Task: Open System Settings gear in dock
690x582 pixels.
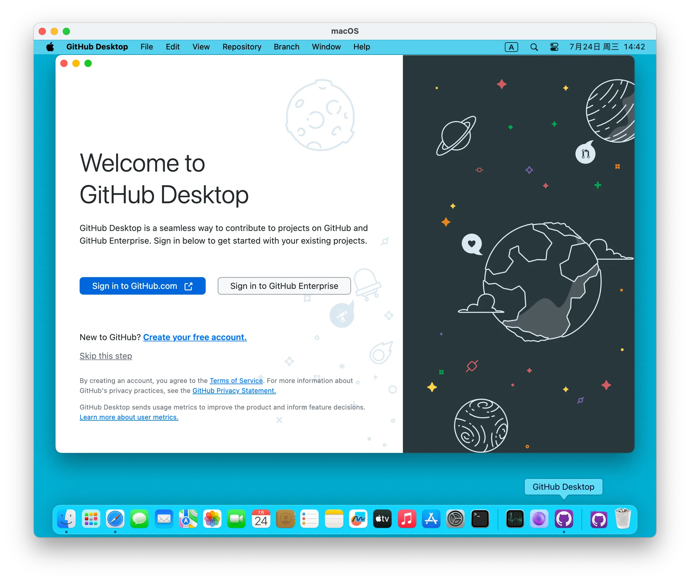Action: coord(455,519)
